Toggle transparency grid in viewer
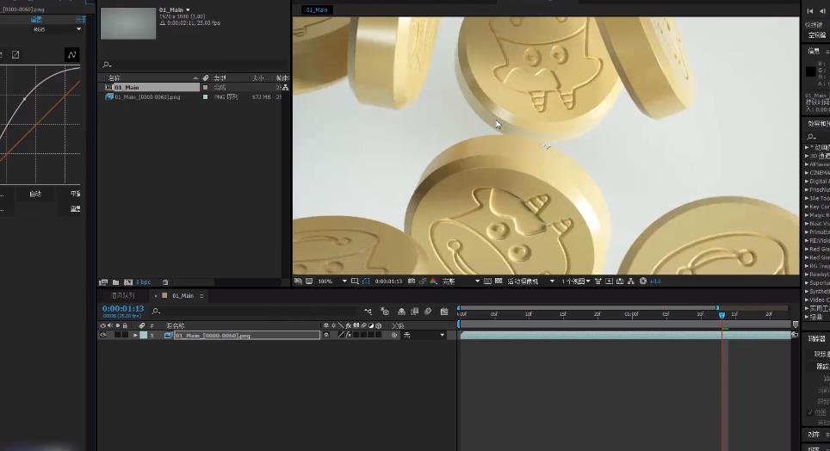This screenshot has width=830, height=451. pos(499,281)
